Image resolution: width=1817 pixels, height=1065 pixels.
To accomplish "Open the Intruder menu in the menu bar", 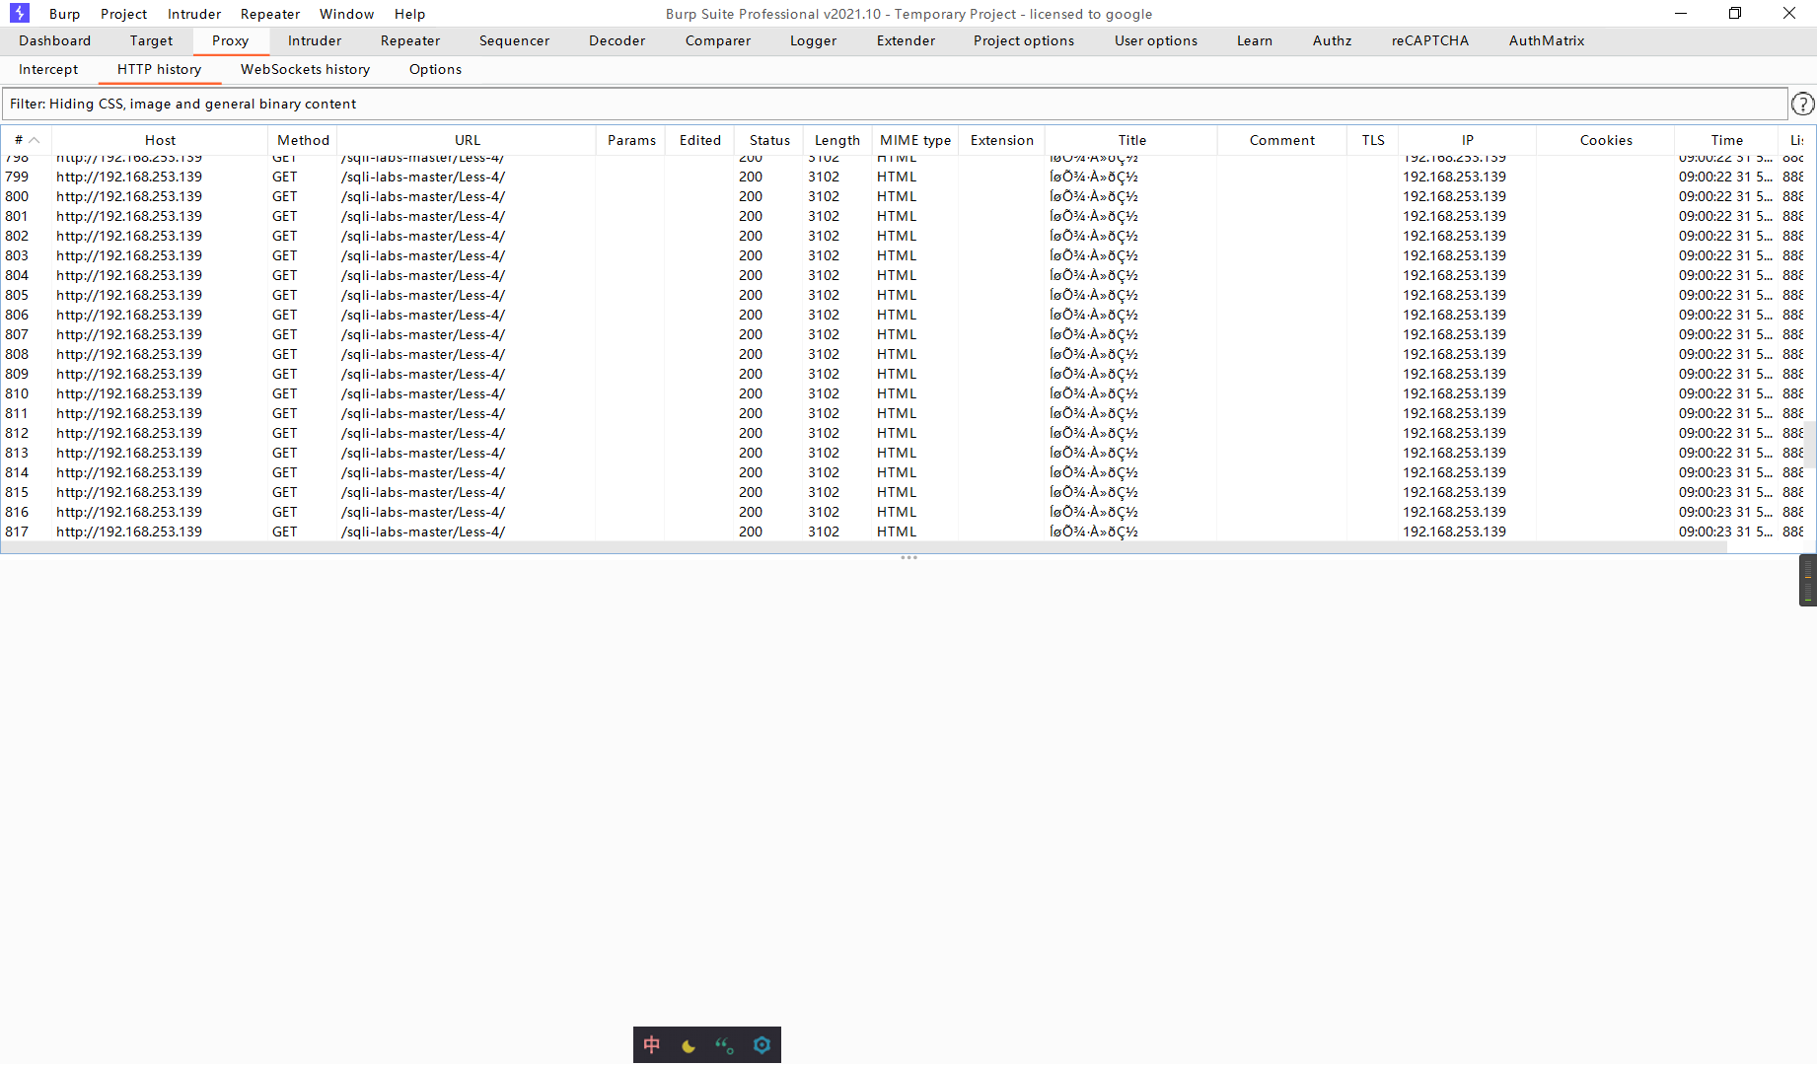I will [x=194, y=14].
